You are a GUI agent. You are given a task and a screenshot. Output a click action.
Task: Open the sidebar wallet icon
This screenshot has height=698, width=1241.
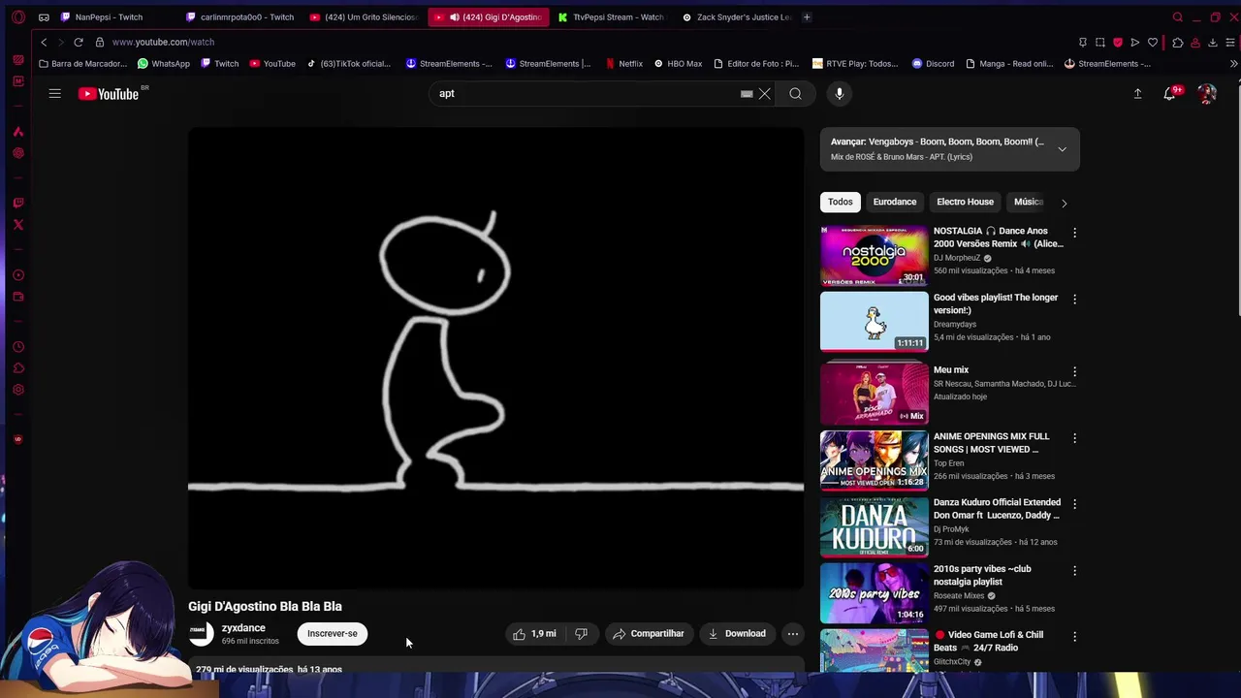(x=18, y=297)
